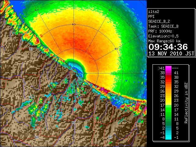Viewport: 196px width, 147px height.
Task: Pick the dark red 35–38 dBZ legend band
Action: click(x=168, y=77)
